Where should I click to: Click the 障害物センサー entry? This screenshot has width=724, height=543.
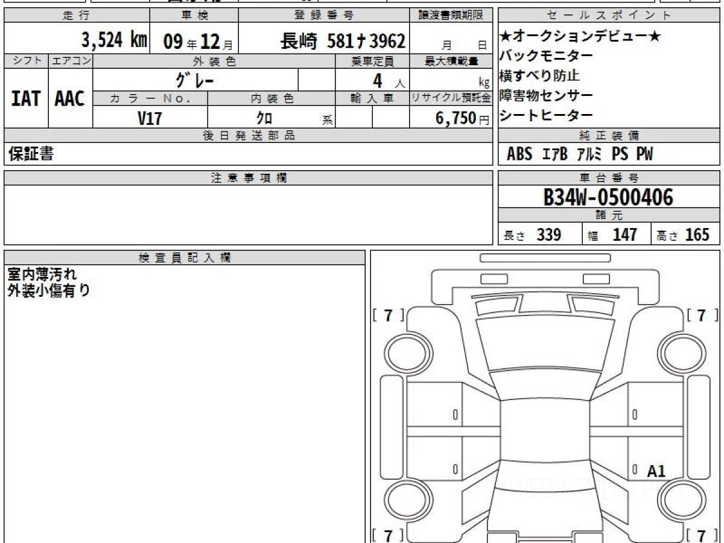547,96
